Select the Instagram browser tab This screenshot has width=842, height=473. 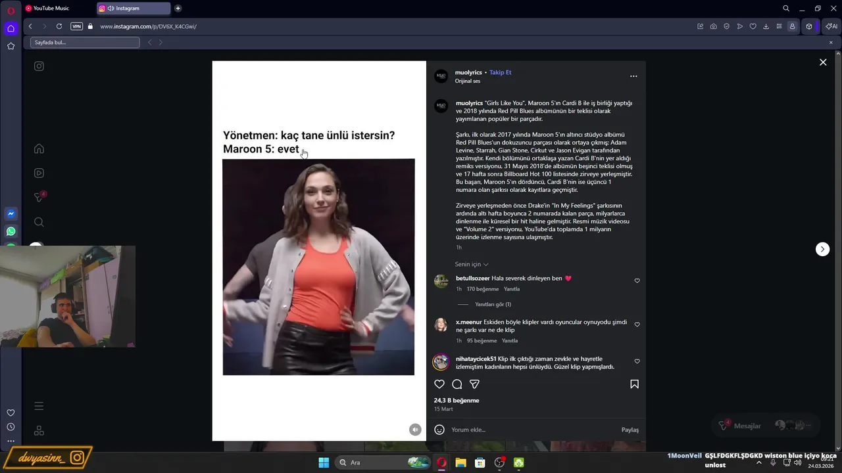point(133,9)
